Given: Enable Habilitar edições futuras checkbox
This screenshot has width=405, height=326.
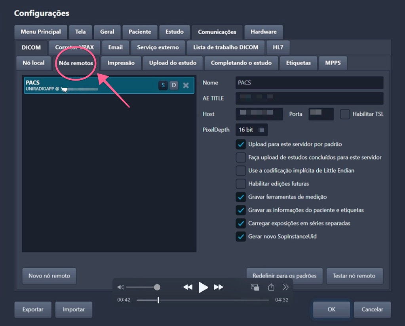Looking at the screenshot, I should coord(241,184).
